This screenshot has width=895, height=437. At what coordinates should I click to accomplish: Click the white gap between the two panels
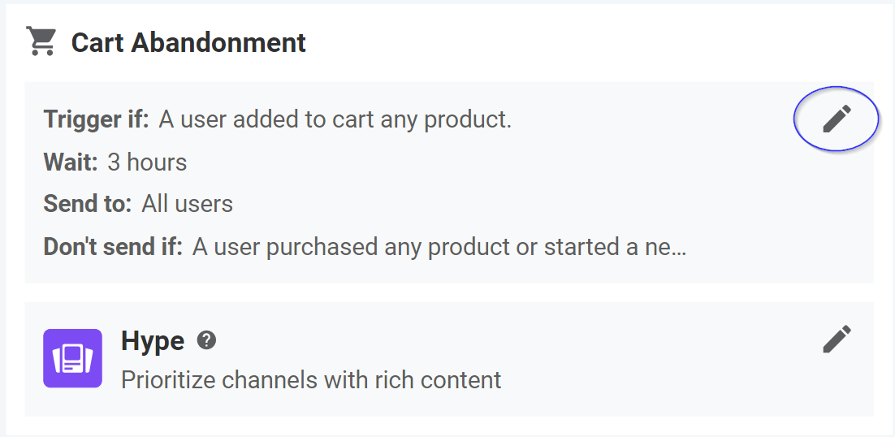[449, 292]
